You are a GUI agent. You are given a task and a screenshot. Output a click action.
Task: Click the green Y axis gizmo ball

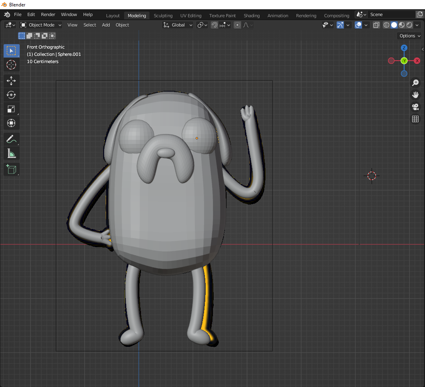(404, 61)
